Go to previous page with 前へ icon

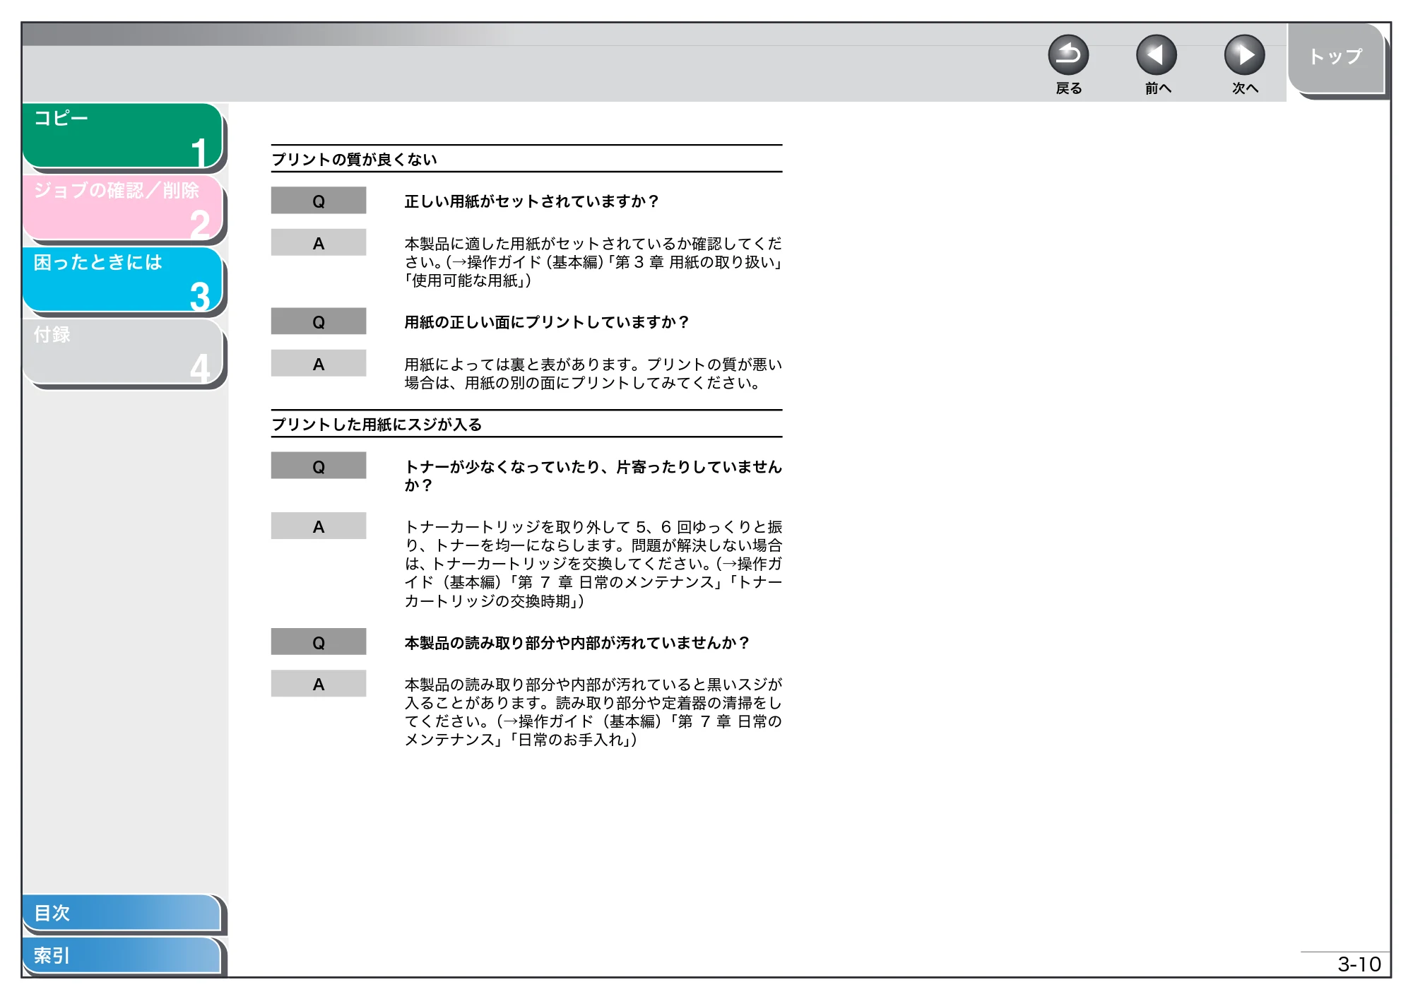click(1156, 55)
